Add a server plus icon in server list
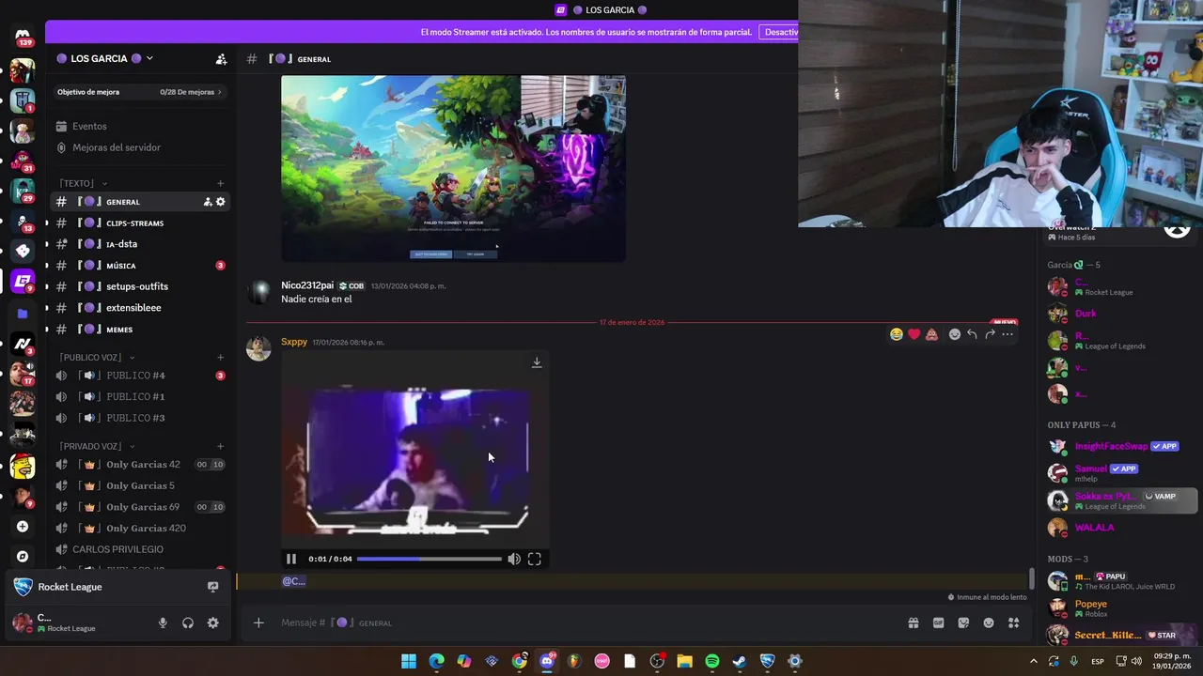Image resolution: width=1203 pixels, height=676 pixels. (x=23, y=527)
